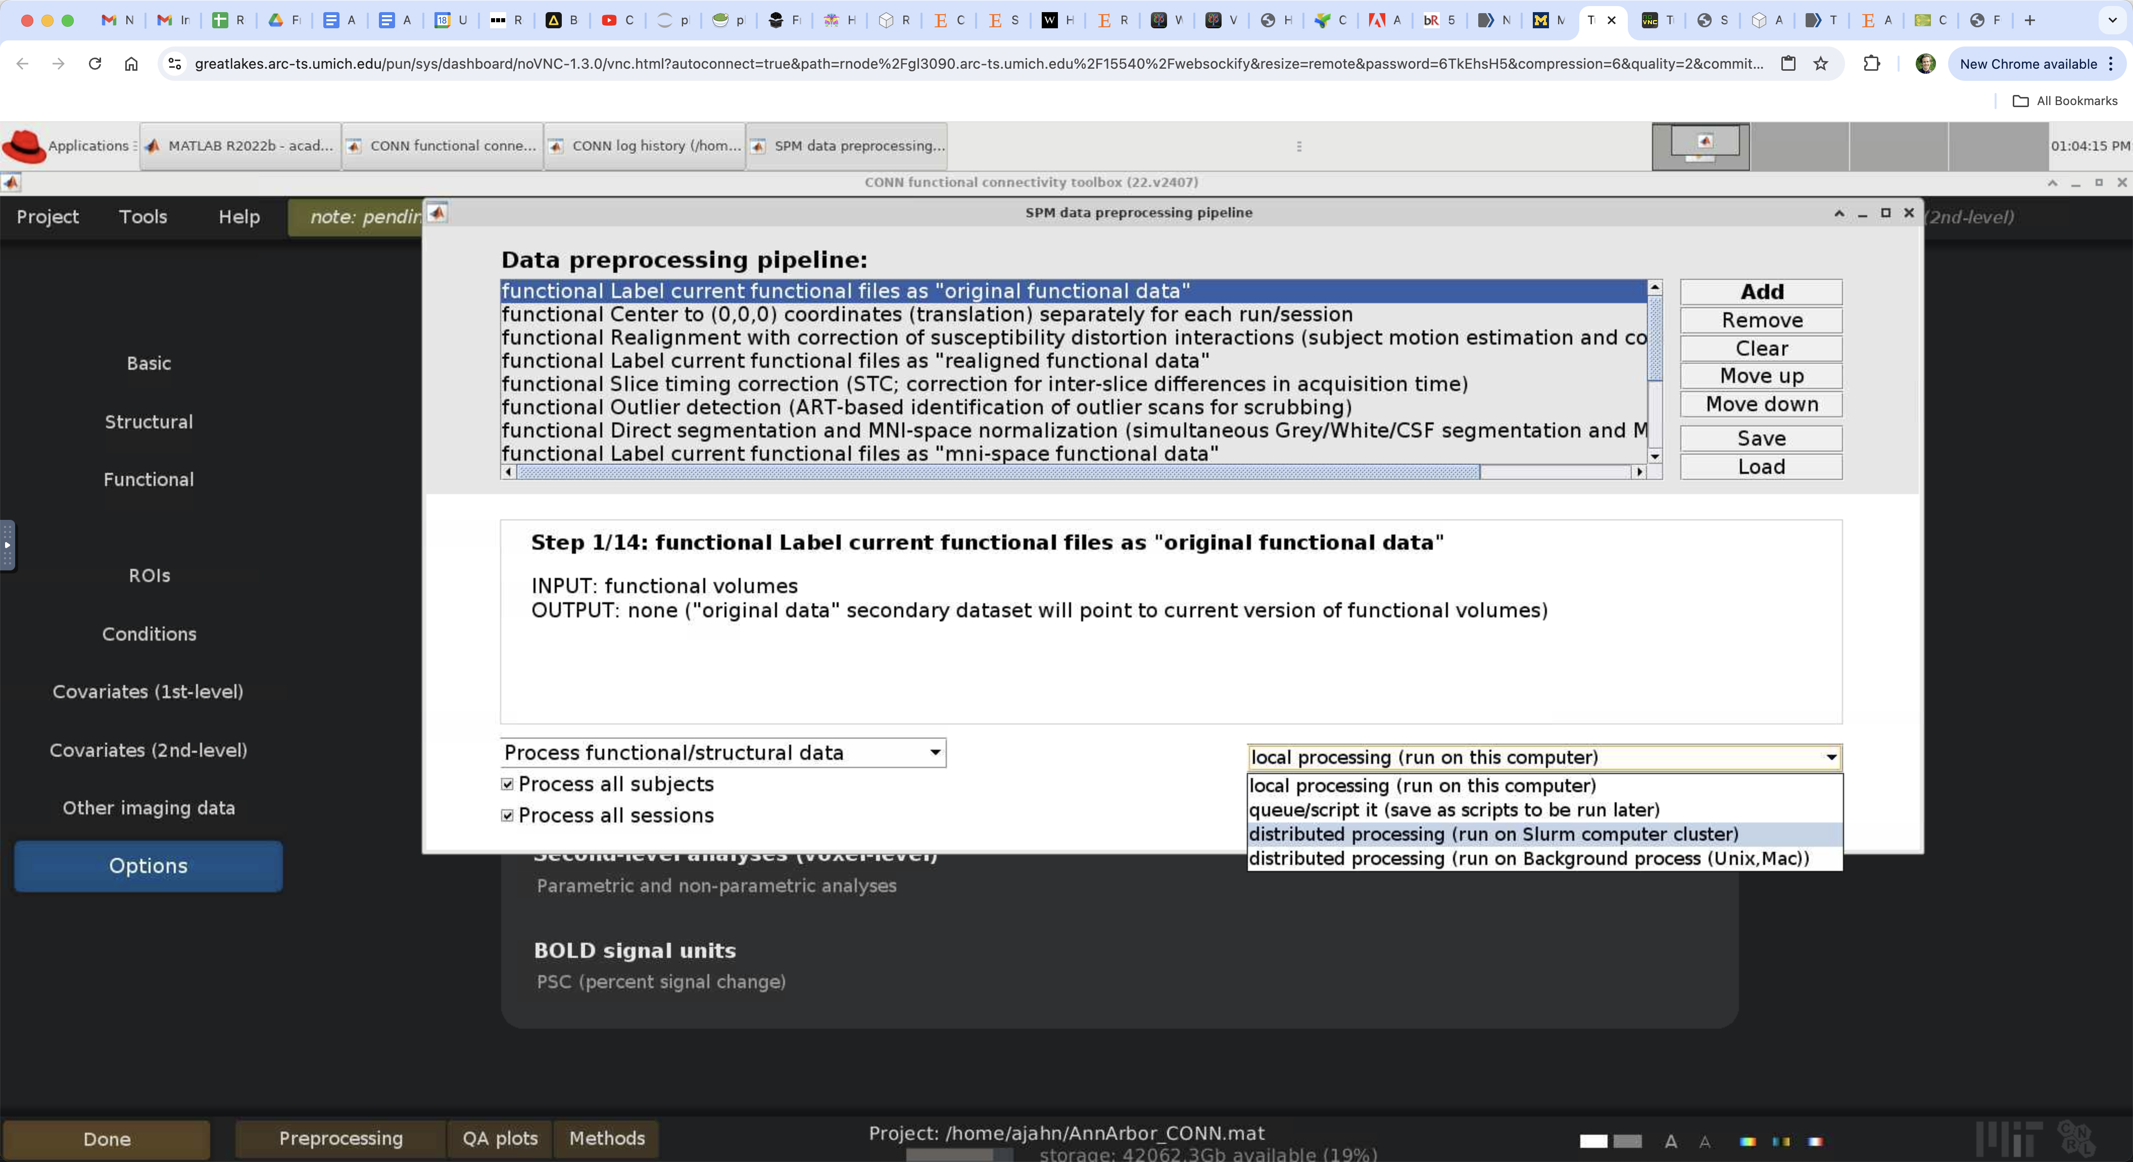This screenshot has height=1162, width=2133.
Task: Go to the browser home page
Action: click(x=131, y=64)
